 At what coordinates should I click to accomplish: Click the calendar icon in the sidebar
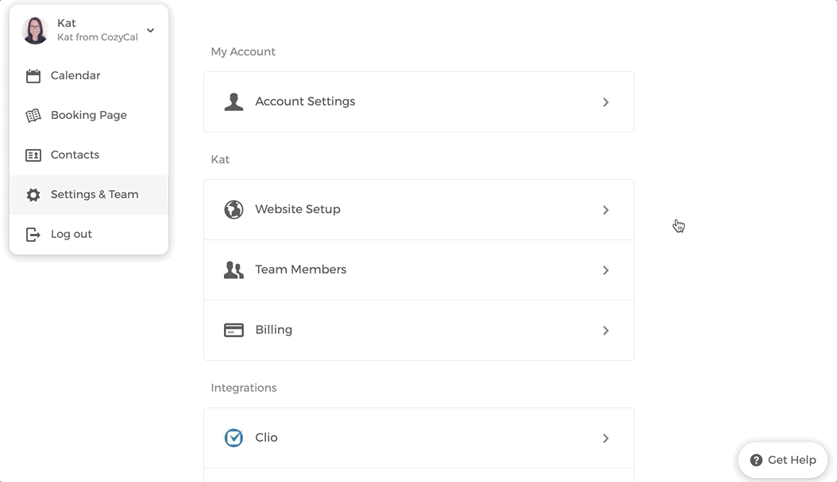click(x=33, y=76)
